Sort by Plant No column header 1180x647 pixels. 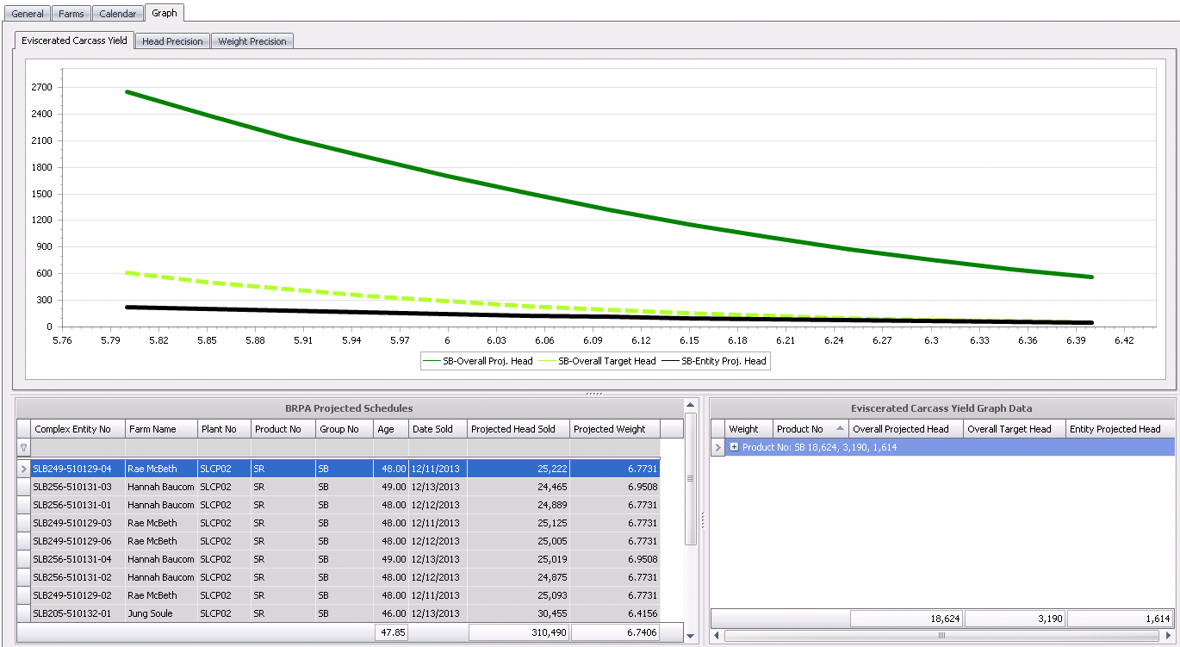224,429
